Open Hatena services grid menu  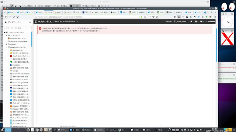tap(196, 22)
